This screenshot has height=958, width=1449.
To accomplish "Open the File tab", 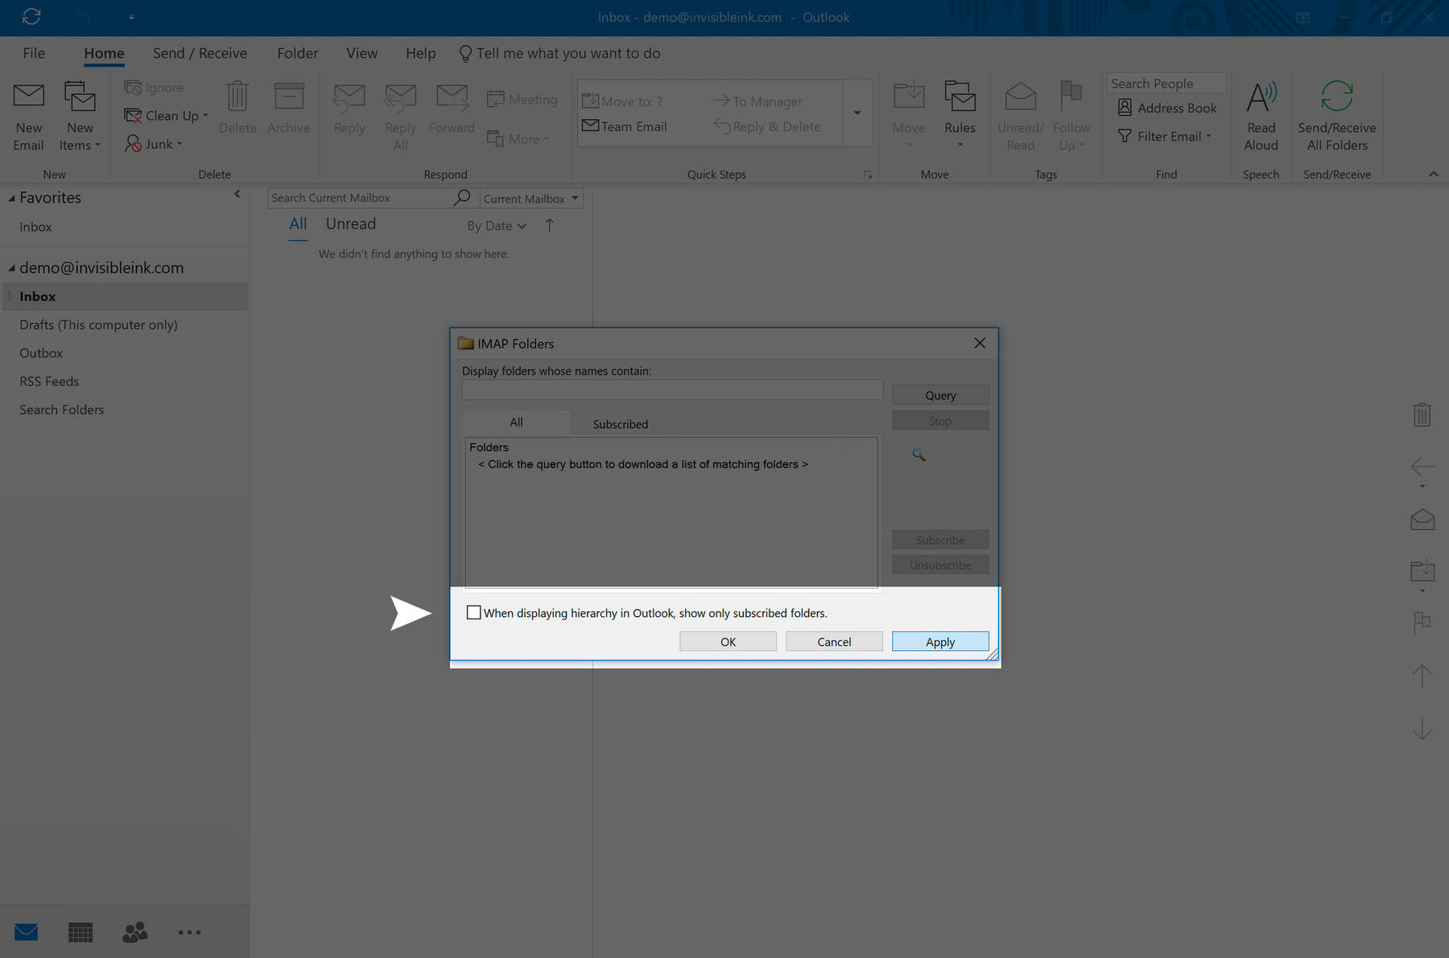I will tap(34, 53).
